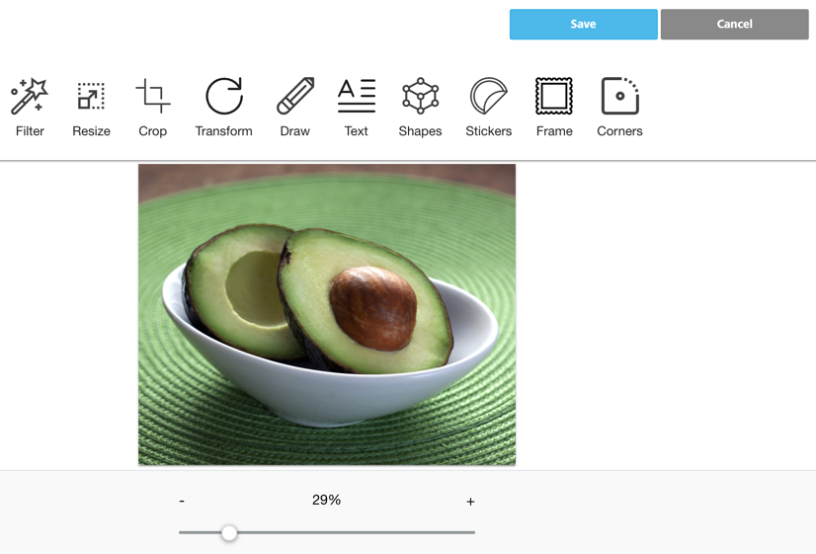
Task: Click the Transform label text
Action: pos(224,131)
